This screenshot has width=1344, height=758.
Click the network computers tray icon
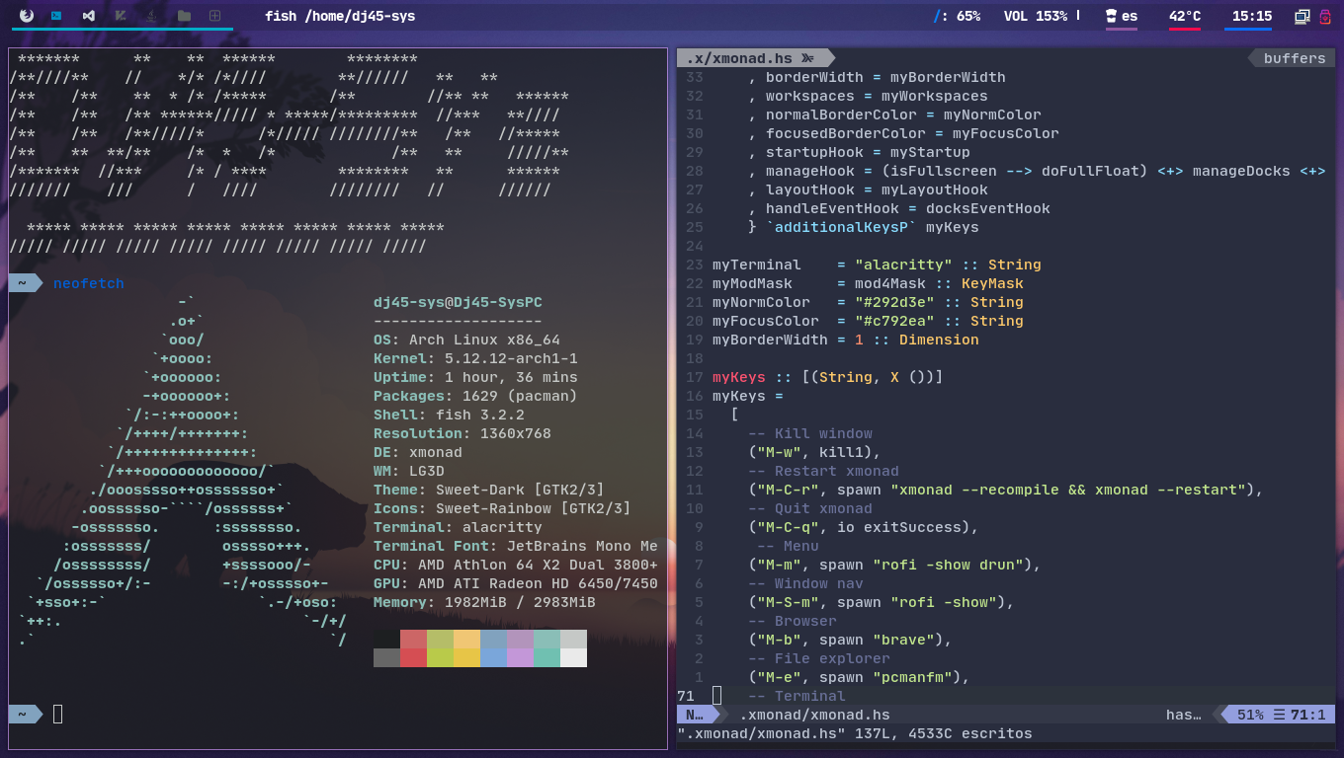click(x=1302, y=16)
